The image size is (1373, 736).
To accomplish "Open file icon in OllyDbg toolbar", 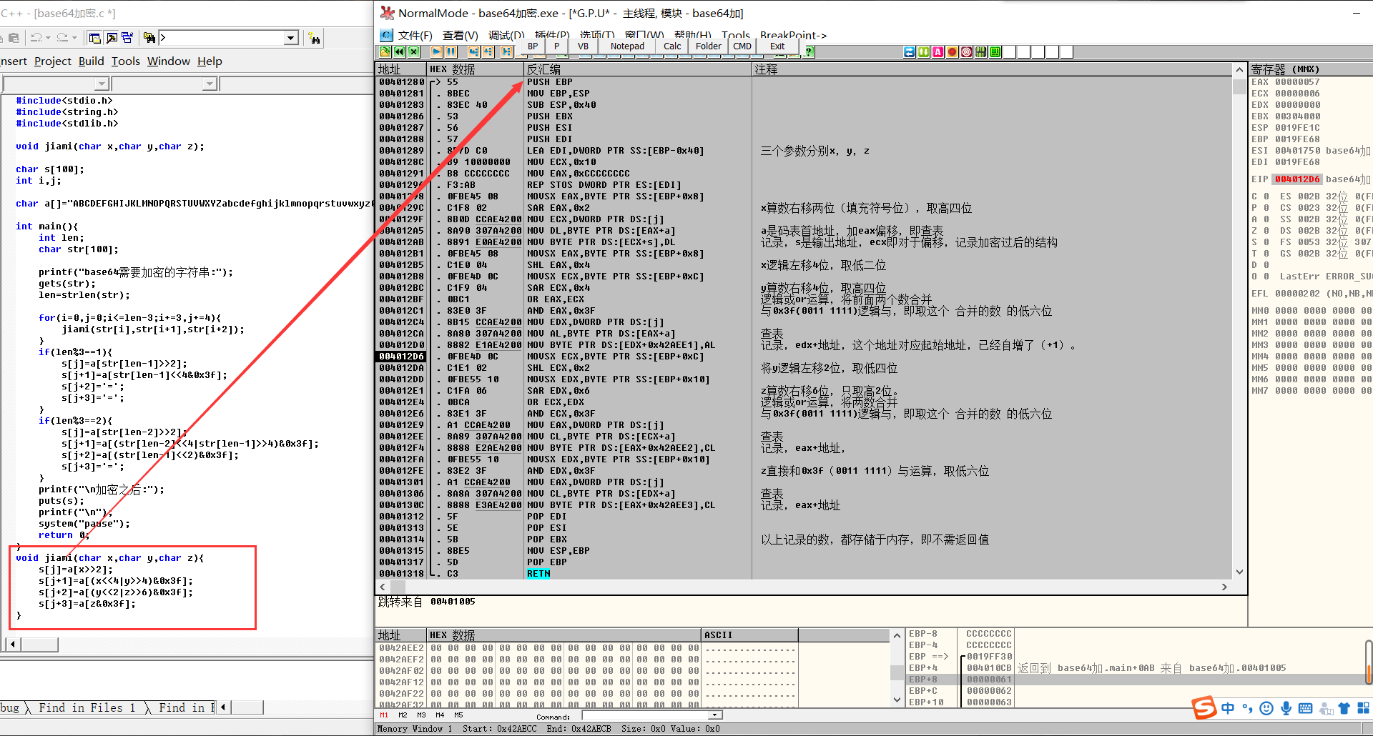I will tap(385, 51).
